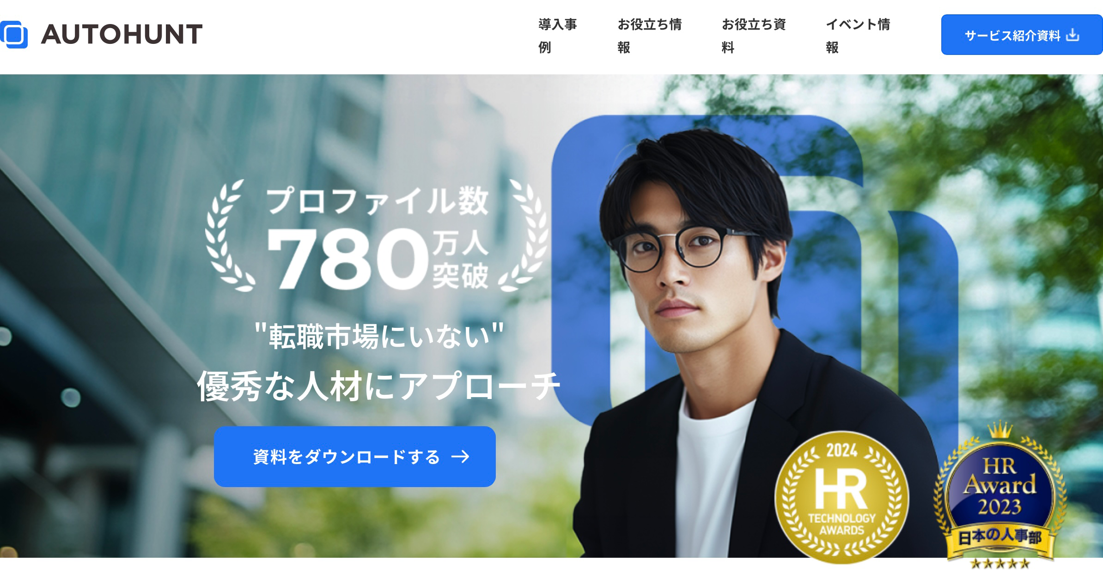Click the 2024 HR Technology Awards badge
1103x573 pixels.
(x=841, y=498)
